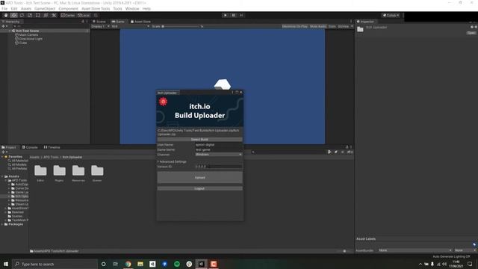Click the Play button
This screenshot has width=478, height=269.
226,15
